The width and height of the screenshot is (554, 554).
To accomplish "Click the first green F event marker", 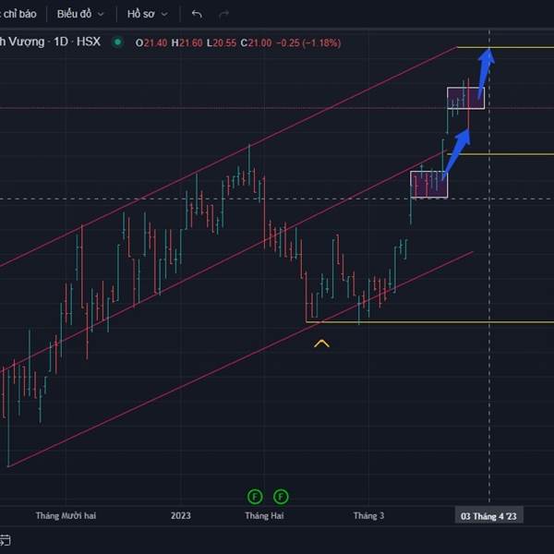I will point(255,497).
